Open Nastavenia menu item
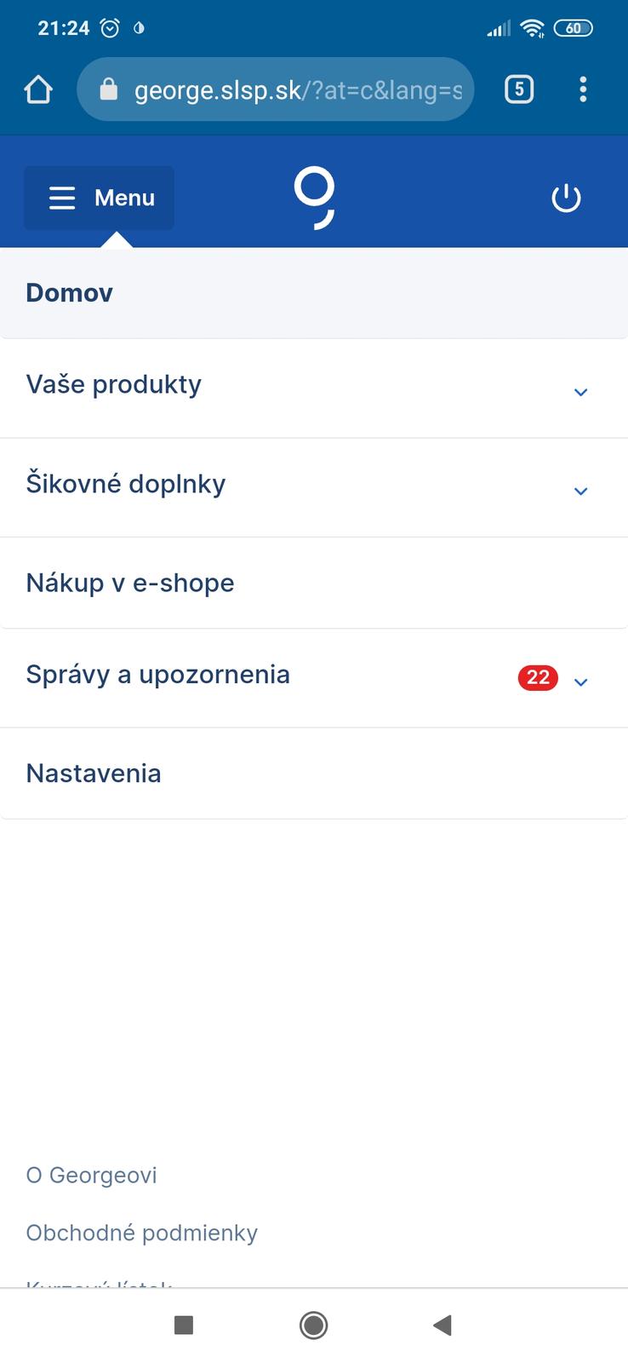 point(94,774)
